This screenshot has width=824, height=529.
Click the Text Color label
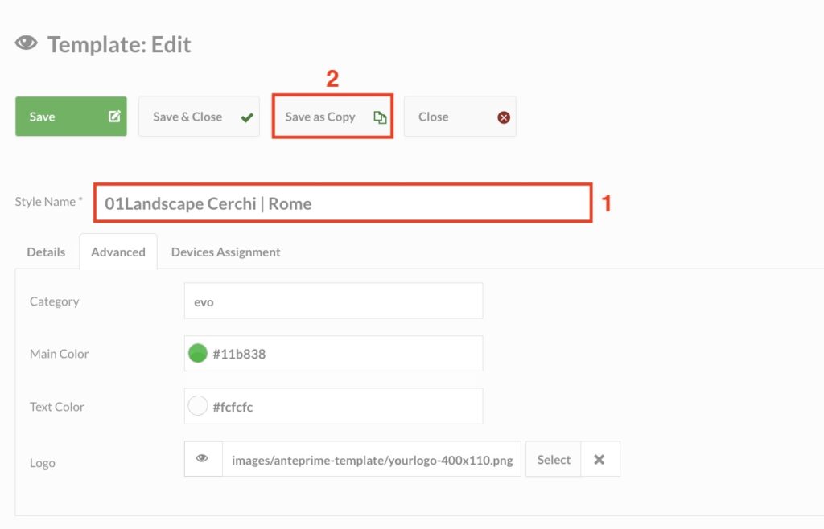point(57,407)
